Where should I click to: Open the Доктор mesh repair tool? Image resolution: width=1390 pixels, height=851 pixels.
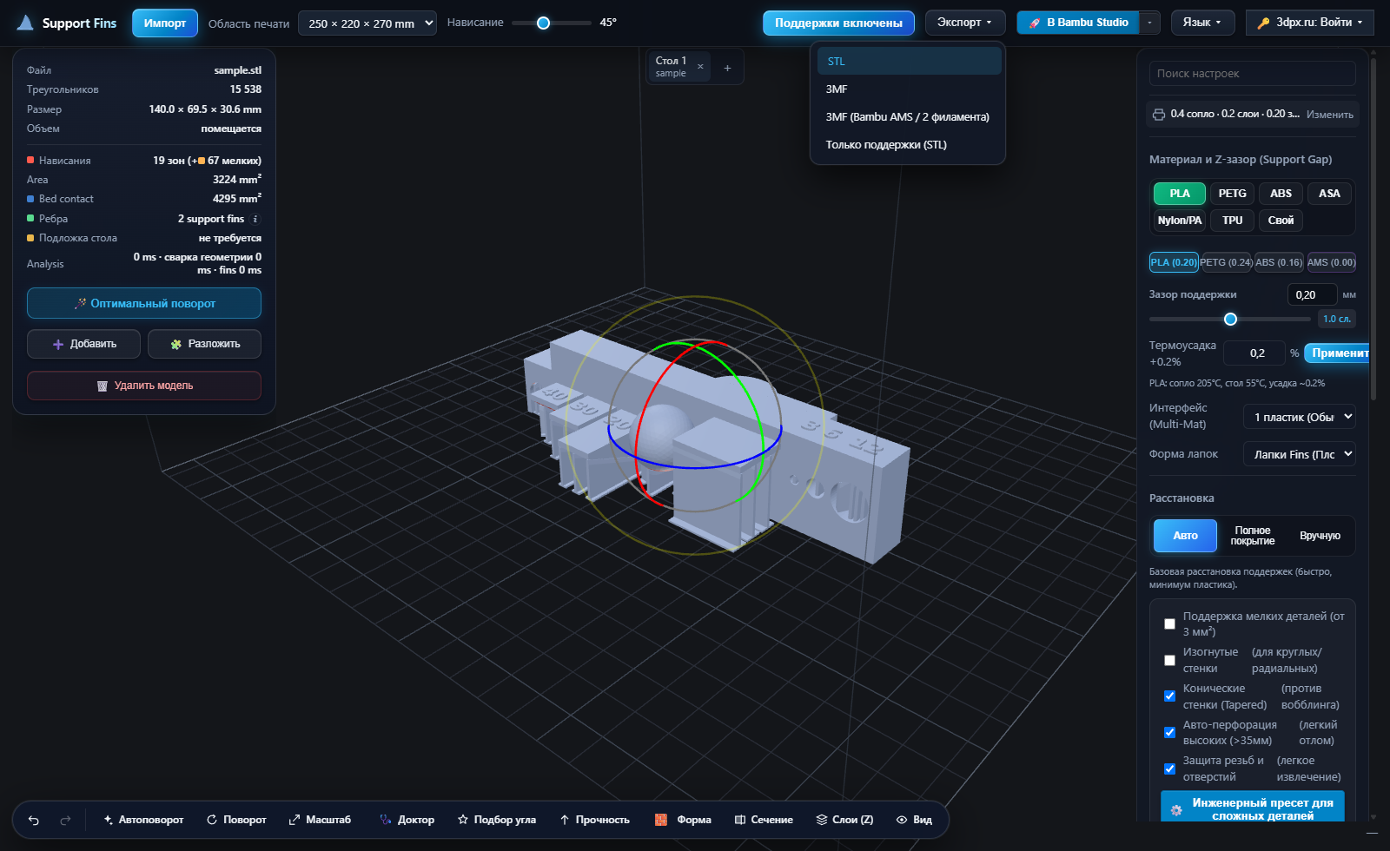click(x=407, y=820)
